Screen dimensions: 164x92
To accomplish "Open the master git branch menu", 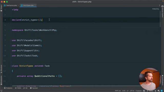I will (x=150, y=91).
